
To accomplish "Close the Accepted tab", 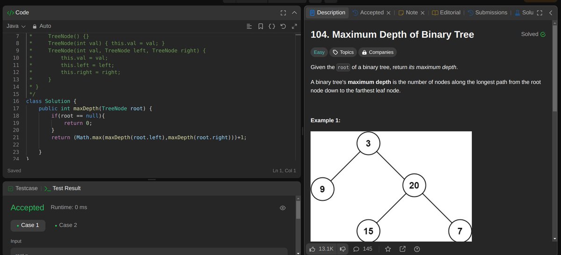I will pos(388,13).
